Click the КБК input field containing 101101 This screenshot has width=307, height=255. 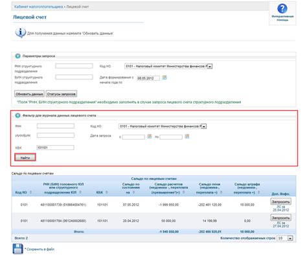pyautogui.click(x=56, y=148)
